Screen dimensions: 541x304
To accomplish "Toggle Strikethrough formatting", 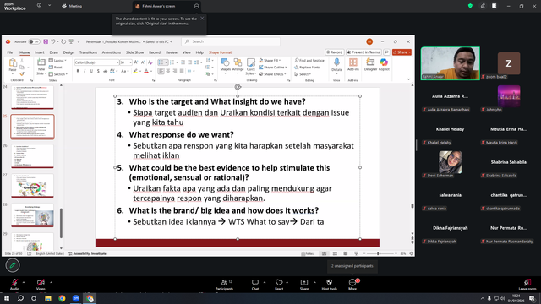I will 105,71.
